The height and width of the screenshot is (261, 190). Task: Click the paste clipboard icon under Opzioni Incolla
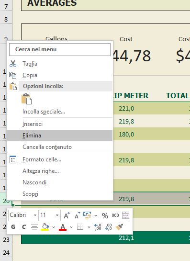tap(27, 99)
